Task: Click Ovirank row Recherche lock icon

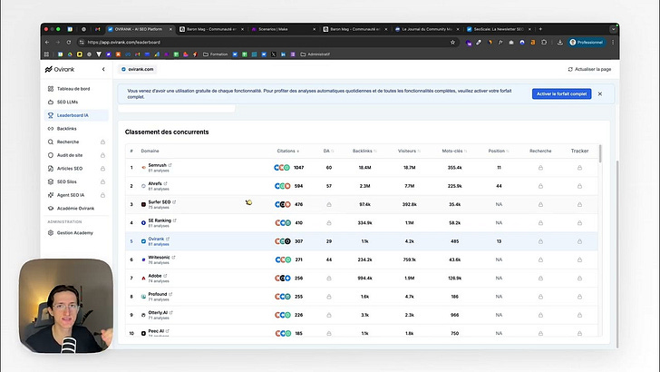Action: pos(540,241)
